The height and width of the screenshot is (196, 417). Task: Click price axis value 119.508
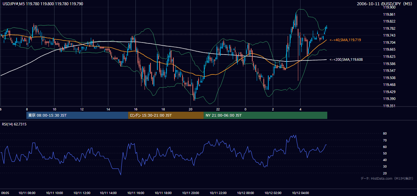(x=389, y=78)
